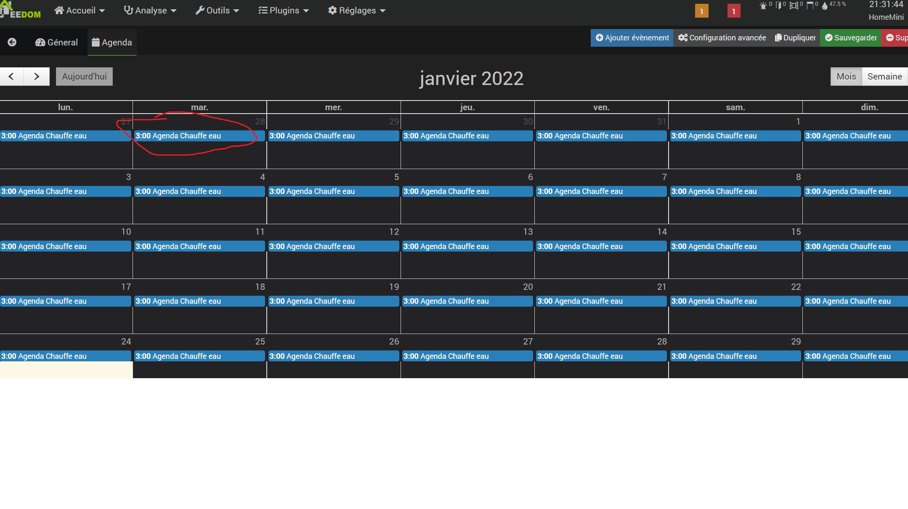Click the green Sauvegarder button

[x=850, y=38]
